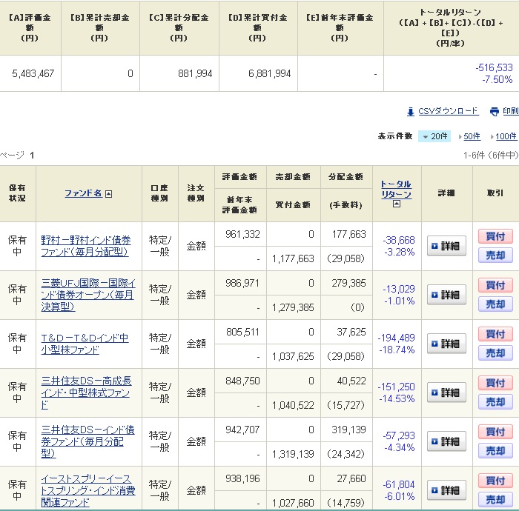The width and height of the screenshot is (519, 511).
Task: Open the T&Dインド中小型株ファンド link
Action: tap(85, 344)
